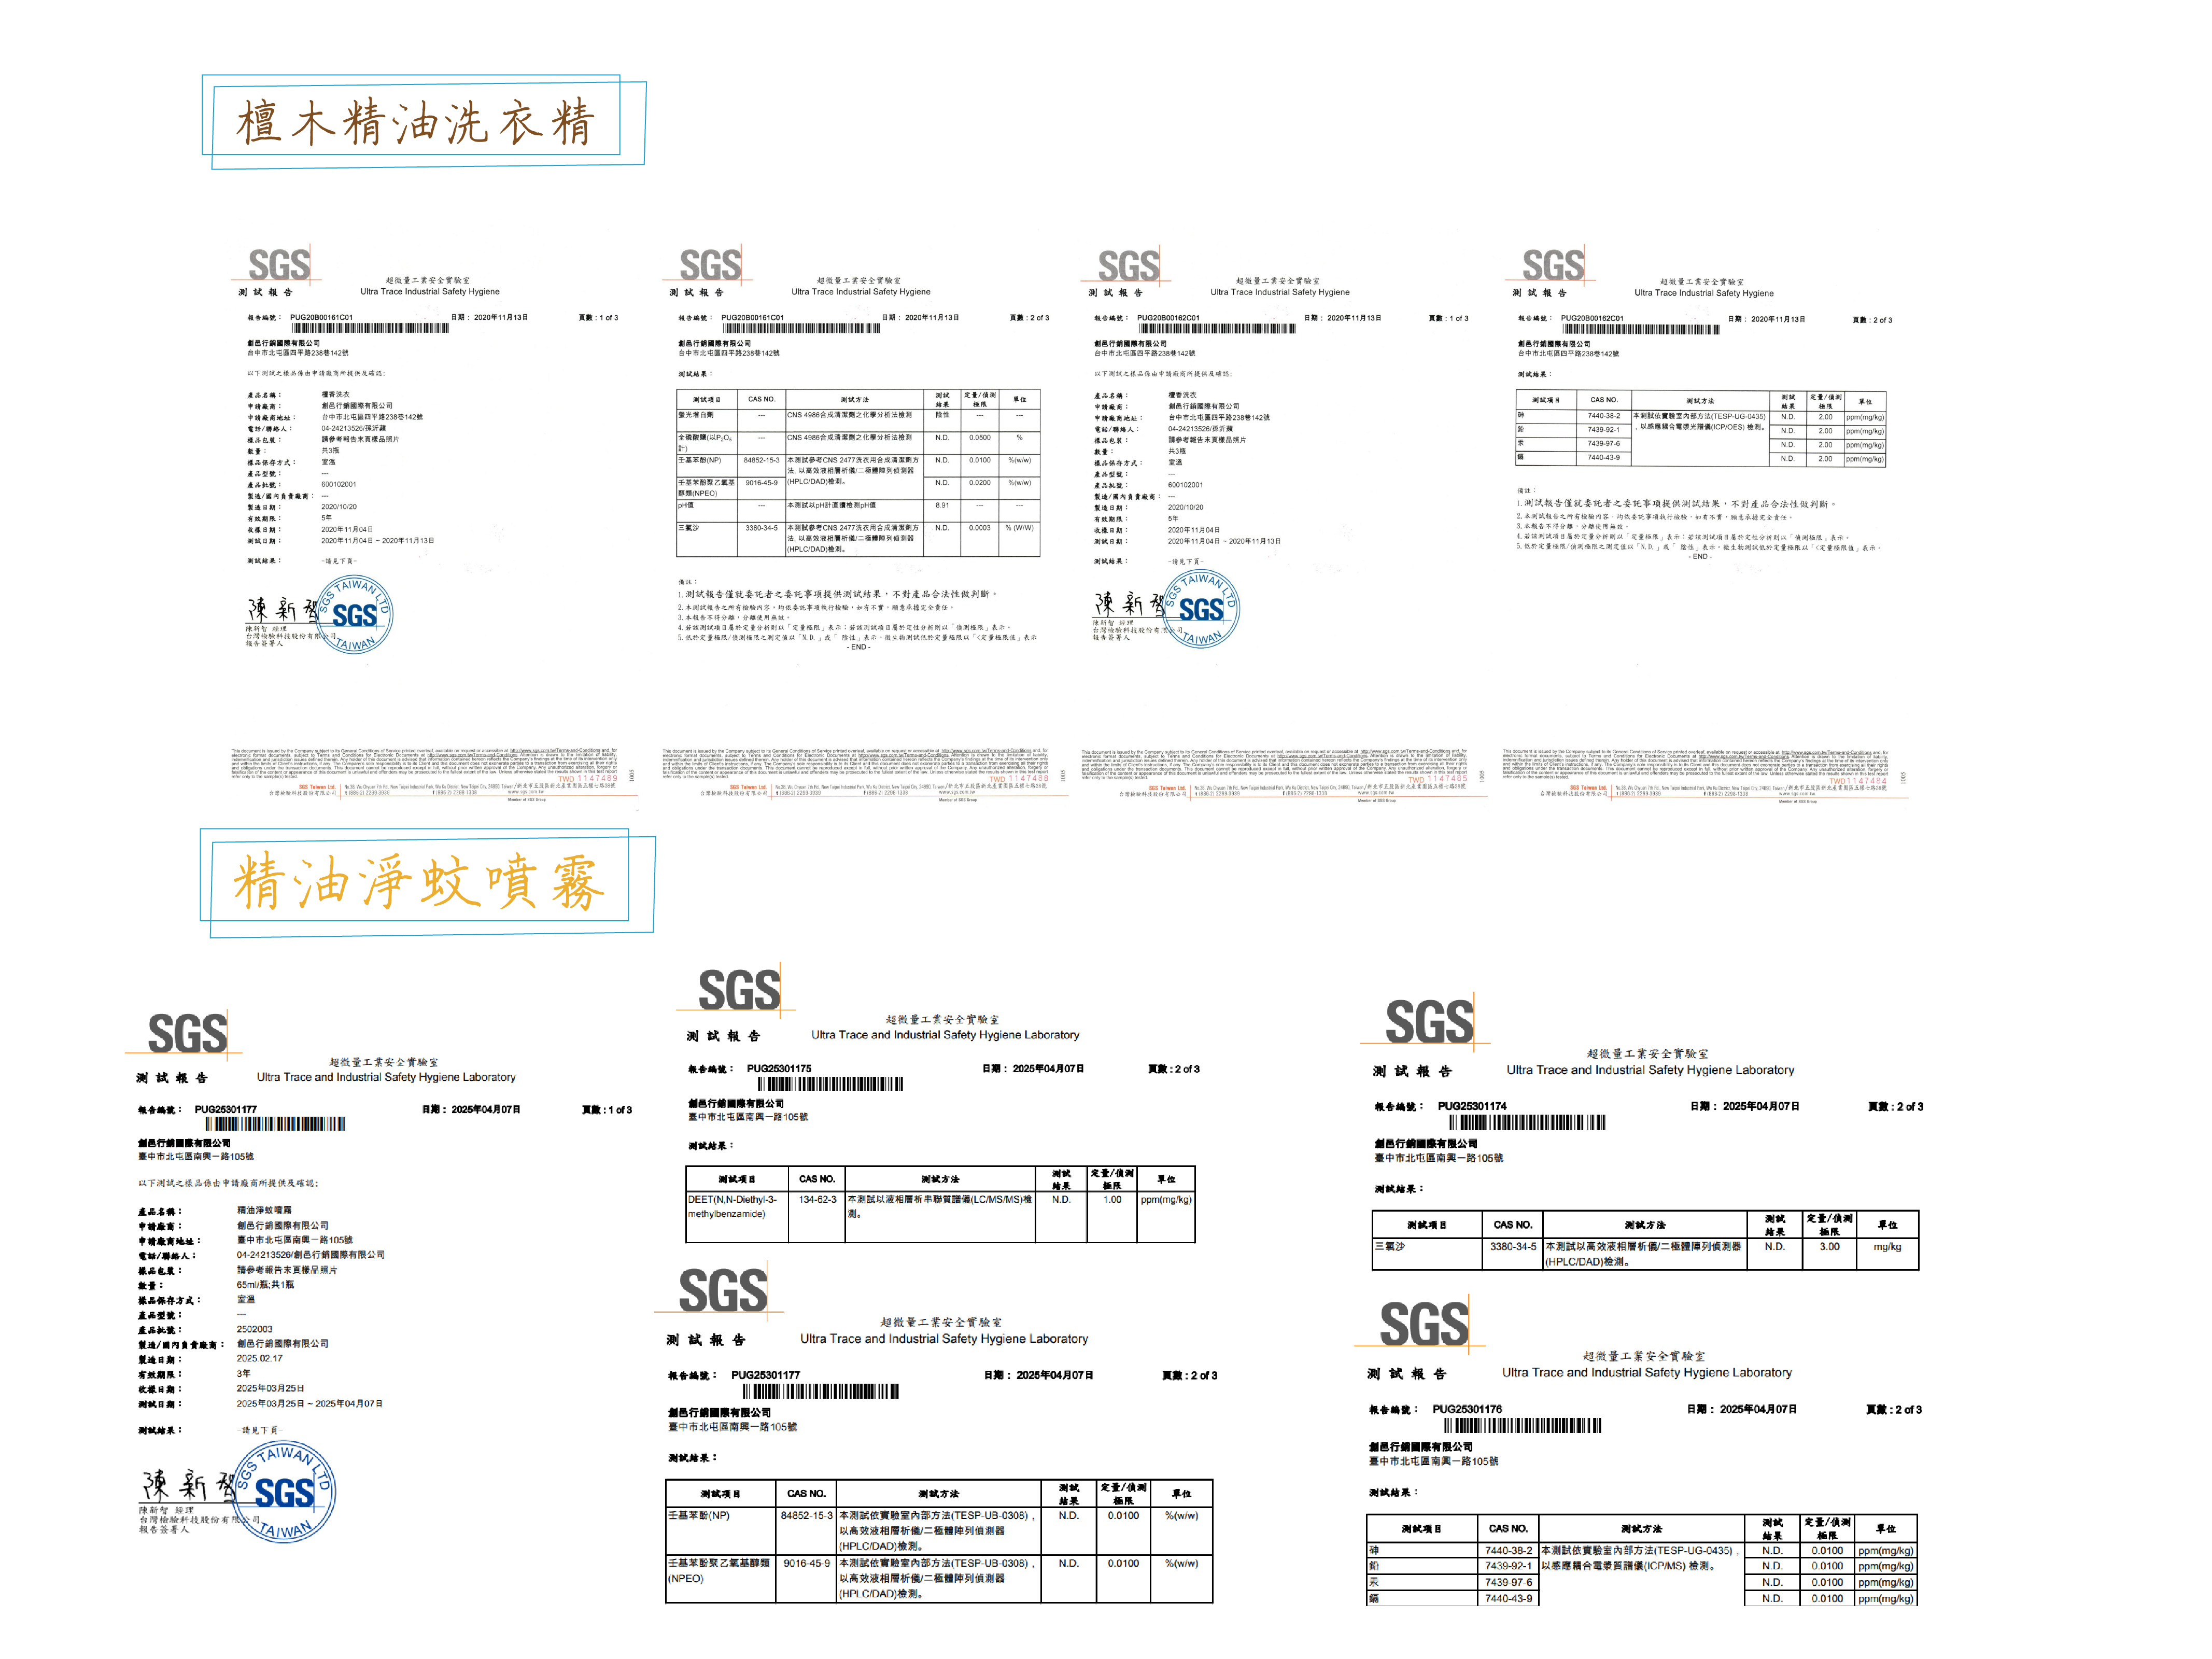This screenshot has height=1659, width=2212.
Task: Click CAS 7440-38-2 in PUG25301176 table
Action: point(1508,1551)
